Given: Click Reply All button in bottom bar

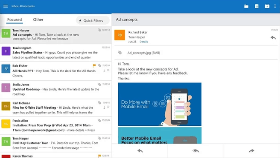Looking at the screenshot, I should click(196, 151).
